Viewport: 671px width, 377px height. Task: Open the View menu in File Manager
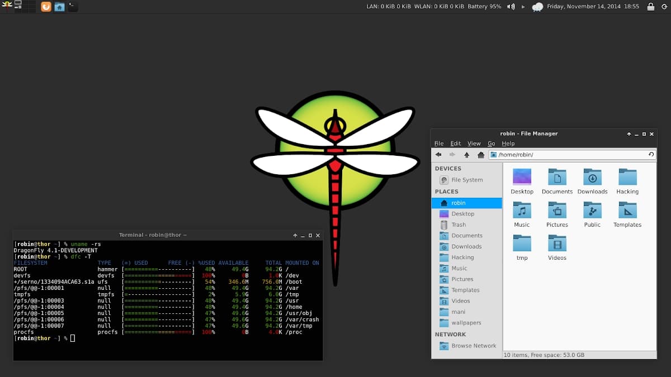click(474, 144)
